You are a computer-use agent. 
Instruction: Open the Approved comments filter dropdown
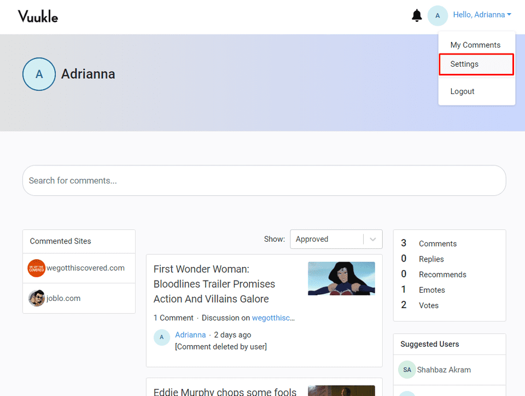pos(328,239)
